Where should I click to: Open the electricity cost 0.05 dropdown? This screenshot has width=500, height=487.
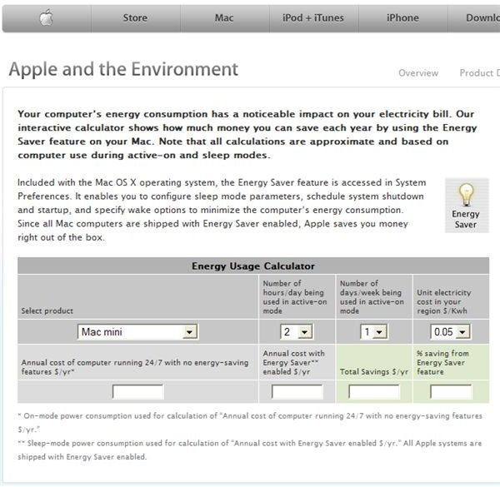coord(450,332)
